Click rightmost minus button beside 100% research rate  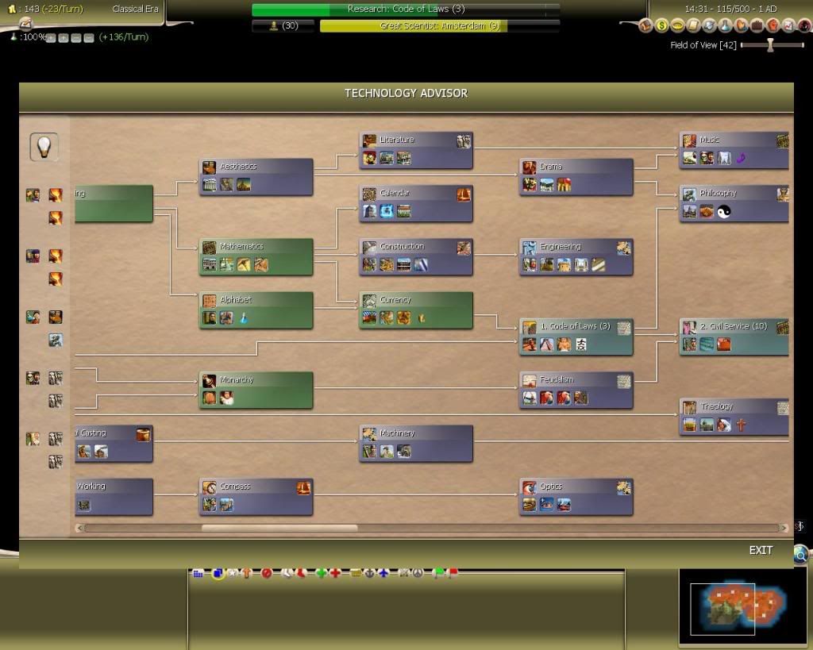click(x=89, y=38)
